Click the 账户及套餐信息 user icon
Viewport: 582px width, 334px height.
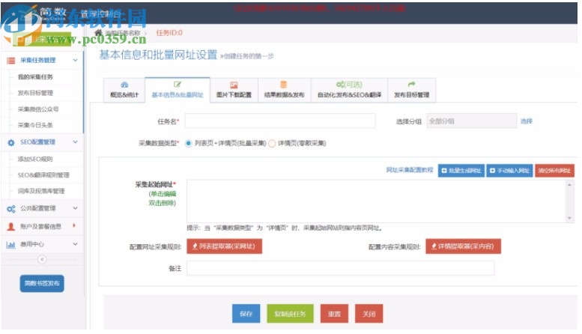point(11,226)
